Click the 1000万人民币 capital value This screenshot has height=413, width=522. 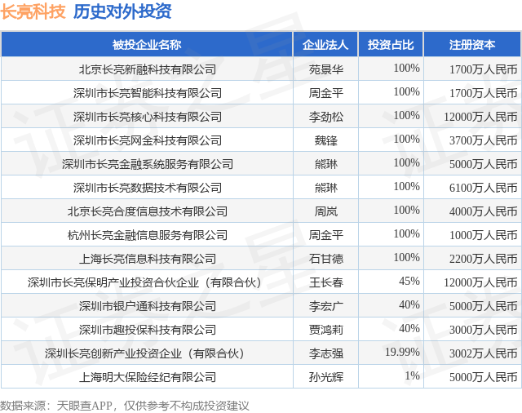483,235
